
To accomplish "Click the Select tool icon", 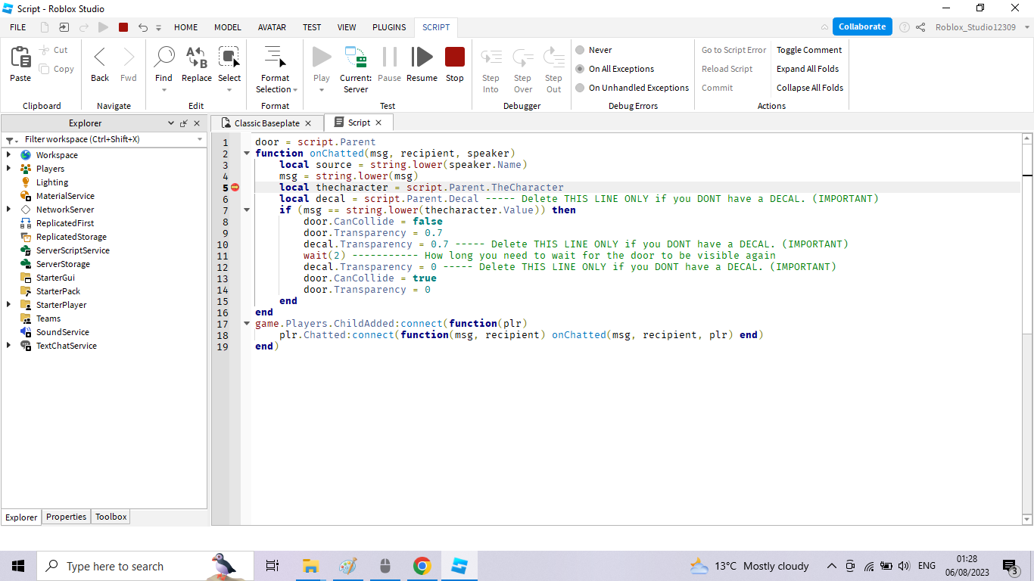I will coord(229,57).
